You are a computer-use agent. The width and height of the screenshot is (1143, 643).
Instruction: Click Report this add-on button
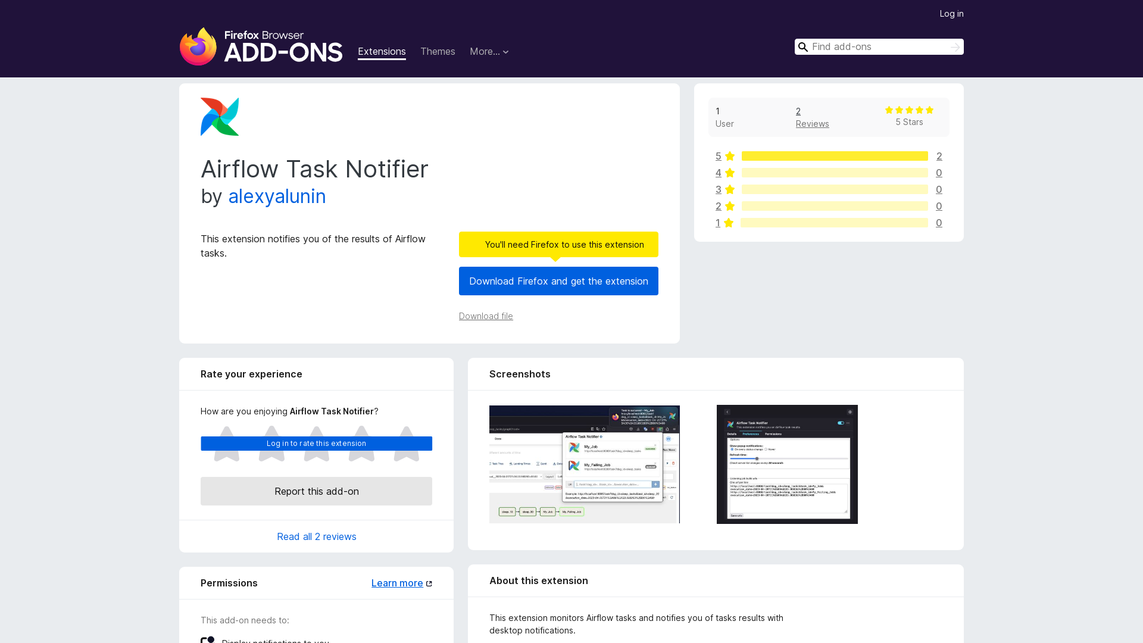click(x=316, y=491)
